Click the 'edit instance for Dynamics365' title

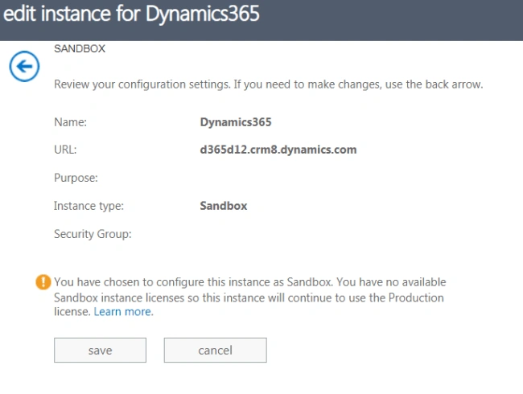pyautogui.click(x=131, y=14)
